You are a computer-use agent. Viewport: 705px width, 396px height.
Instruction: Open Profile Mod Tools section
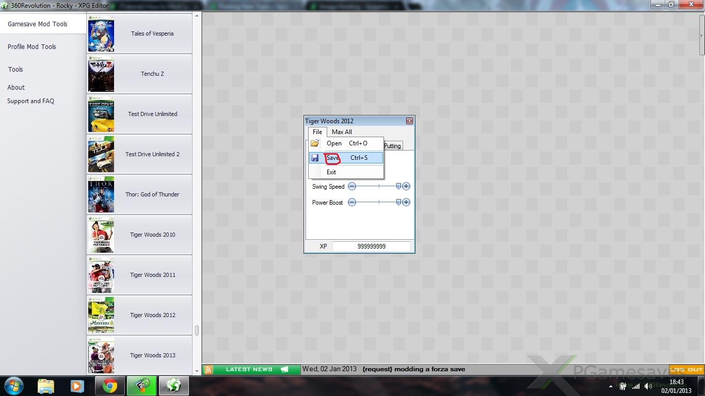32,47
